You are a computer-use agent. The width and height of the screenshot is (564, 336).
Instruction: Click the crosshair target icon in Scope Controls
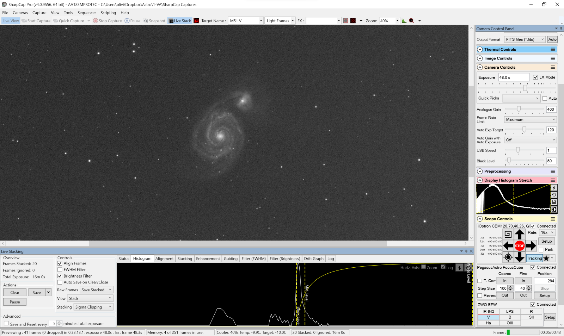508,257
